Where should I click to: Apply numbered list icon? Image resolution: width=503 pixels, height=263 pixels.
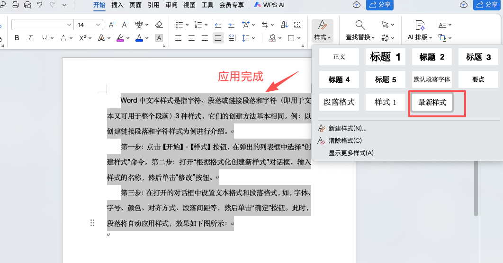198,25
